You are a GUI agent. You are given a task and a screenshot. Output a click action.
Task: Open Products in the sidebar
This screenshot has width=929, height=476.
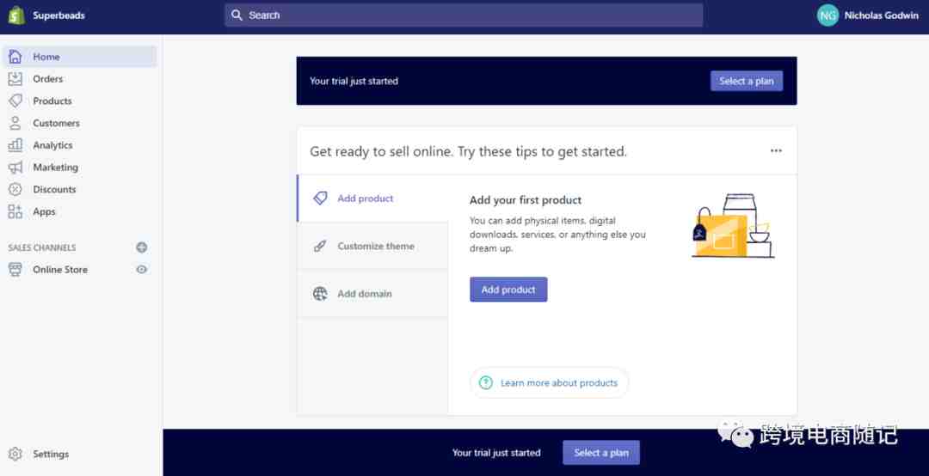(x=81, y=101)
